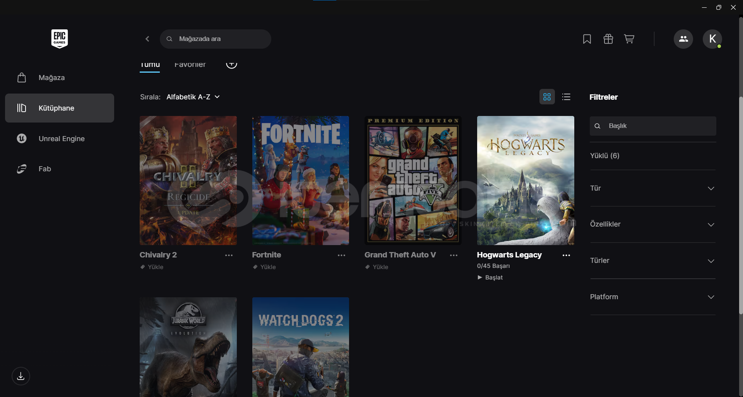Open the Grand Theft Auto V cover
The image size is (743, 397).
click(x=413, y=181)
